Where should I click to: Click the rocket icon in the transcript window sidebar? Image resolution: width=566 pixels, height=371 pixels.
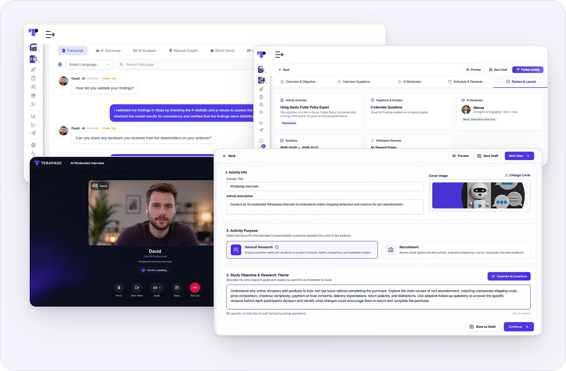pyautogui.click(x=33, y=70)
